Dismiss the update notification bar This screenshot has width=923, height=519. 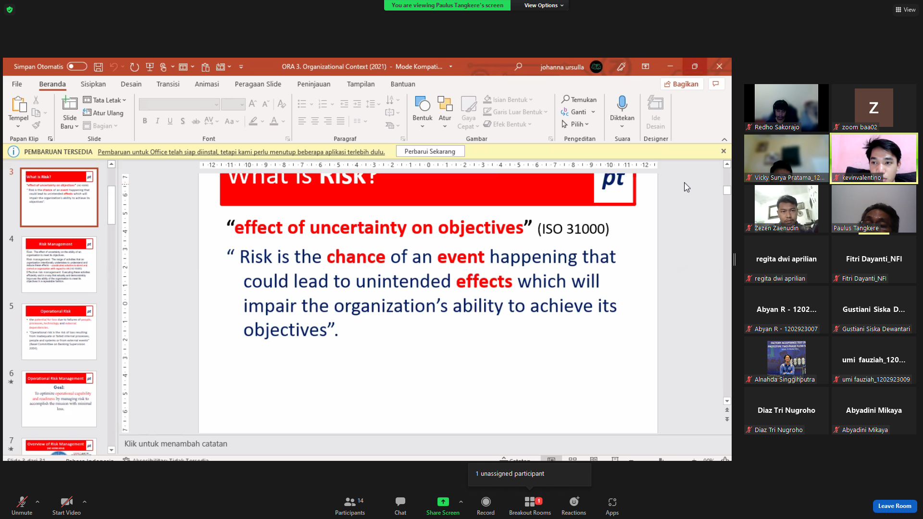[x=723, y=151]
